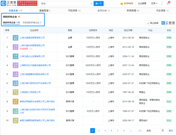Click 导出数据 export button

(152, 23)
